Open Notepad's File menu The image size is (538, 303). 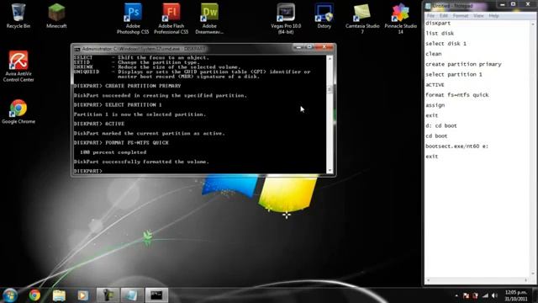(x=430, y=16)
